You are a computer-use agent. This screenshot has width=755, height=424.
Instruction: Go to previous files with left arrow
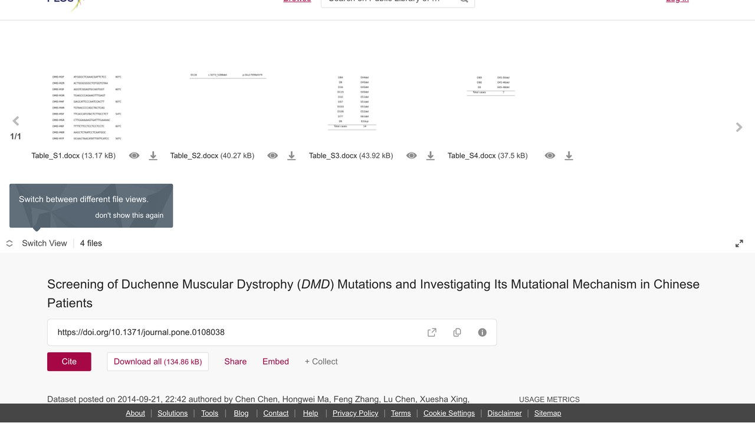point(16,121)
